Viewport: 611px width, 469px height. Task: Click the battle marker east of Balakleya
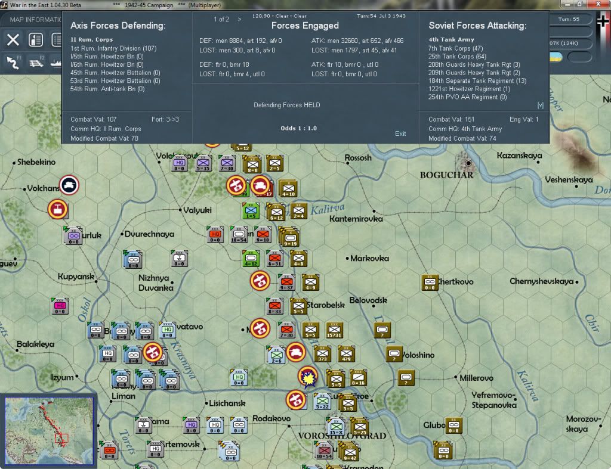pyautogui.click(x=153, y=352)
